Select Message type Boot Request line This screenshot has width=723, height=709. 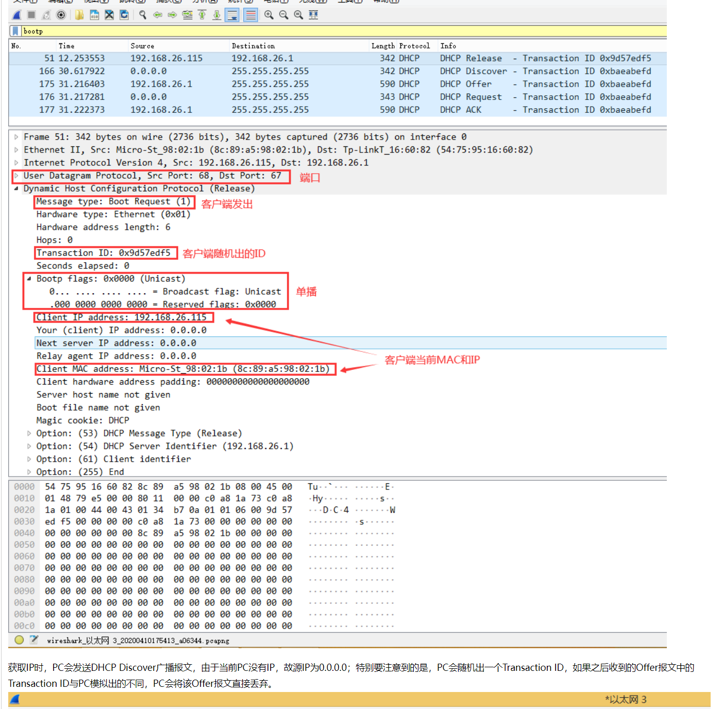113,201
